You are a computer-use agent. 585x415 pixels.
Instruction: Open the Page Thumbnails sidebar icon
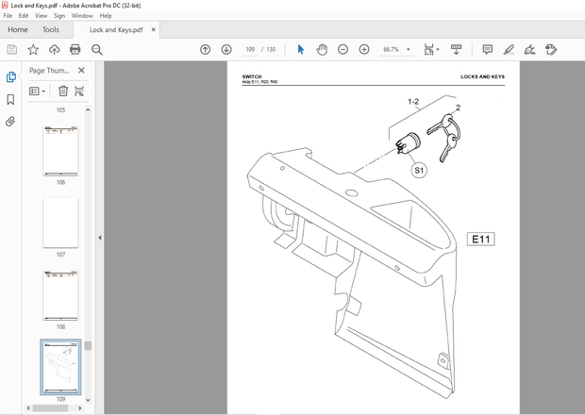(x=10, y=77)
